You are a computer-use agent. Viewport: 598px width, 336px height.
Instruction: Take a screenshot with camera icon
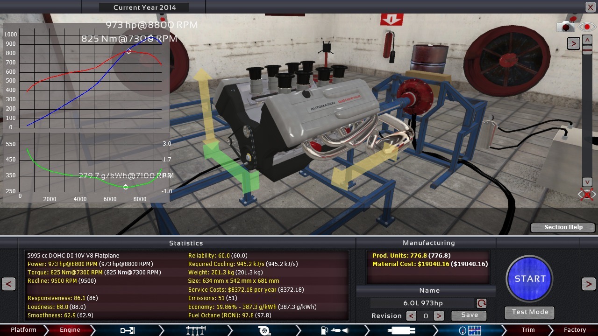click(565, 27)
